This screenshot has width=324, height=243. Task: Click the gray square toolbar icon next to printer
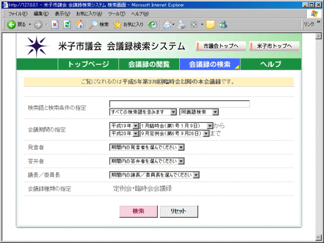pyautogui.click(x=194, y=25)
